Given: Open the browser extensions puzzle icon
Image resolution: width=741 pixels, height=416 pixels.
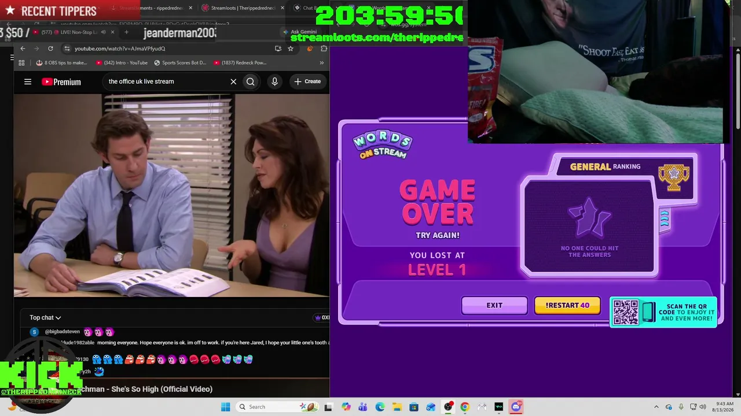Looking at the screenshot, I should pos(324,49).
